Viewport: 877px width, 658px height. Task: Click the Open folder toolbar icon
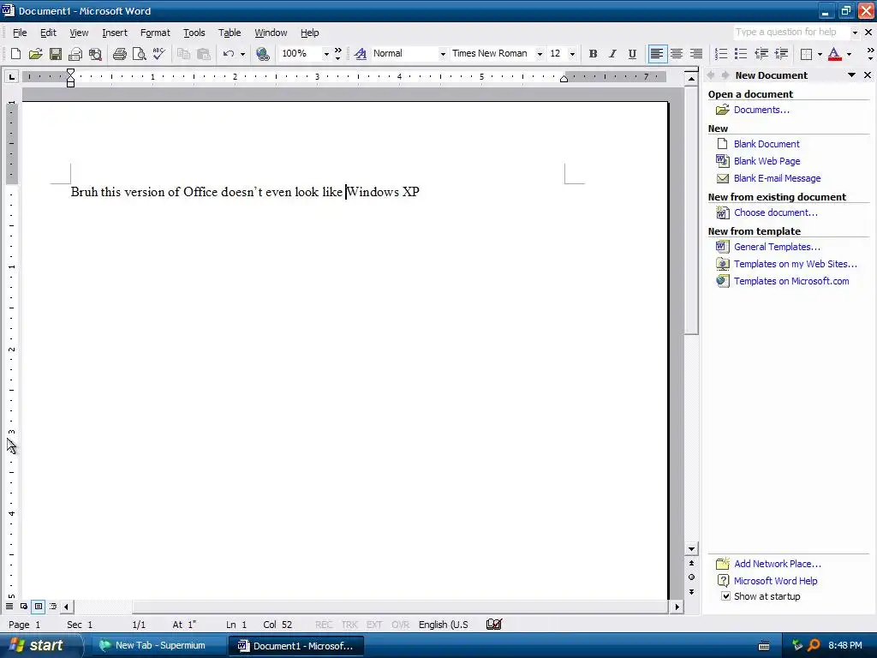(x=35, y=54)
